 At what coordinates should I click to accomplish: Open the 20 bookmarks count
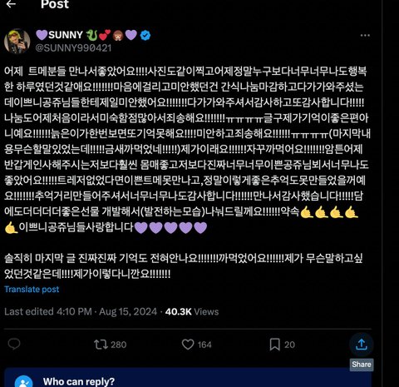tap(289, 345)
